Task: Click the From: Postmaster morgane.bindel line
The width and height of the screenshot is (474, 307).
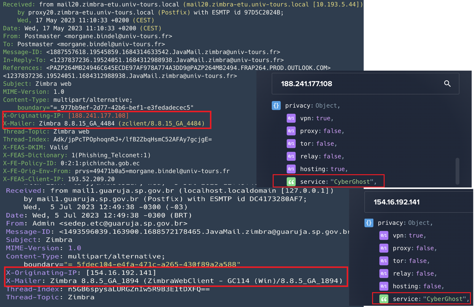Action: [x=88, y=36]
